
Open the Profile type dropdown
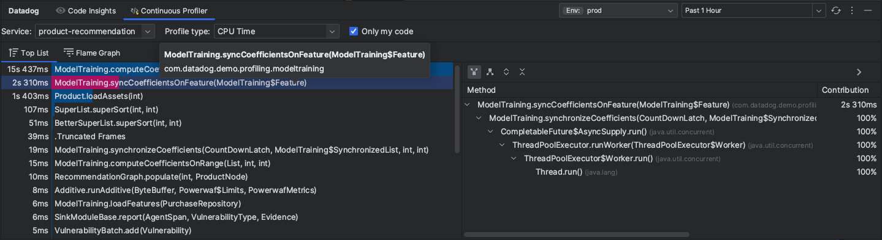point(276,31)
